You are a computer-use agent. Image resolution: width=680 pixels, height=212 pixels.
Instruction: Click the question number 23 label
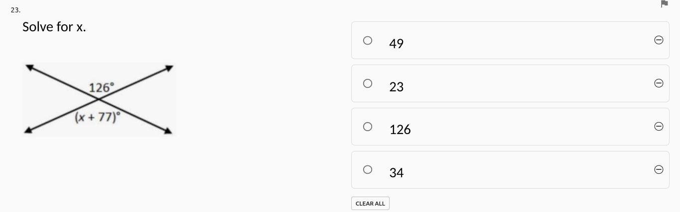point(15,9)
